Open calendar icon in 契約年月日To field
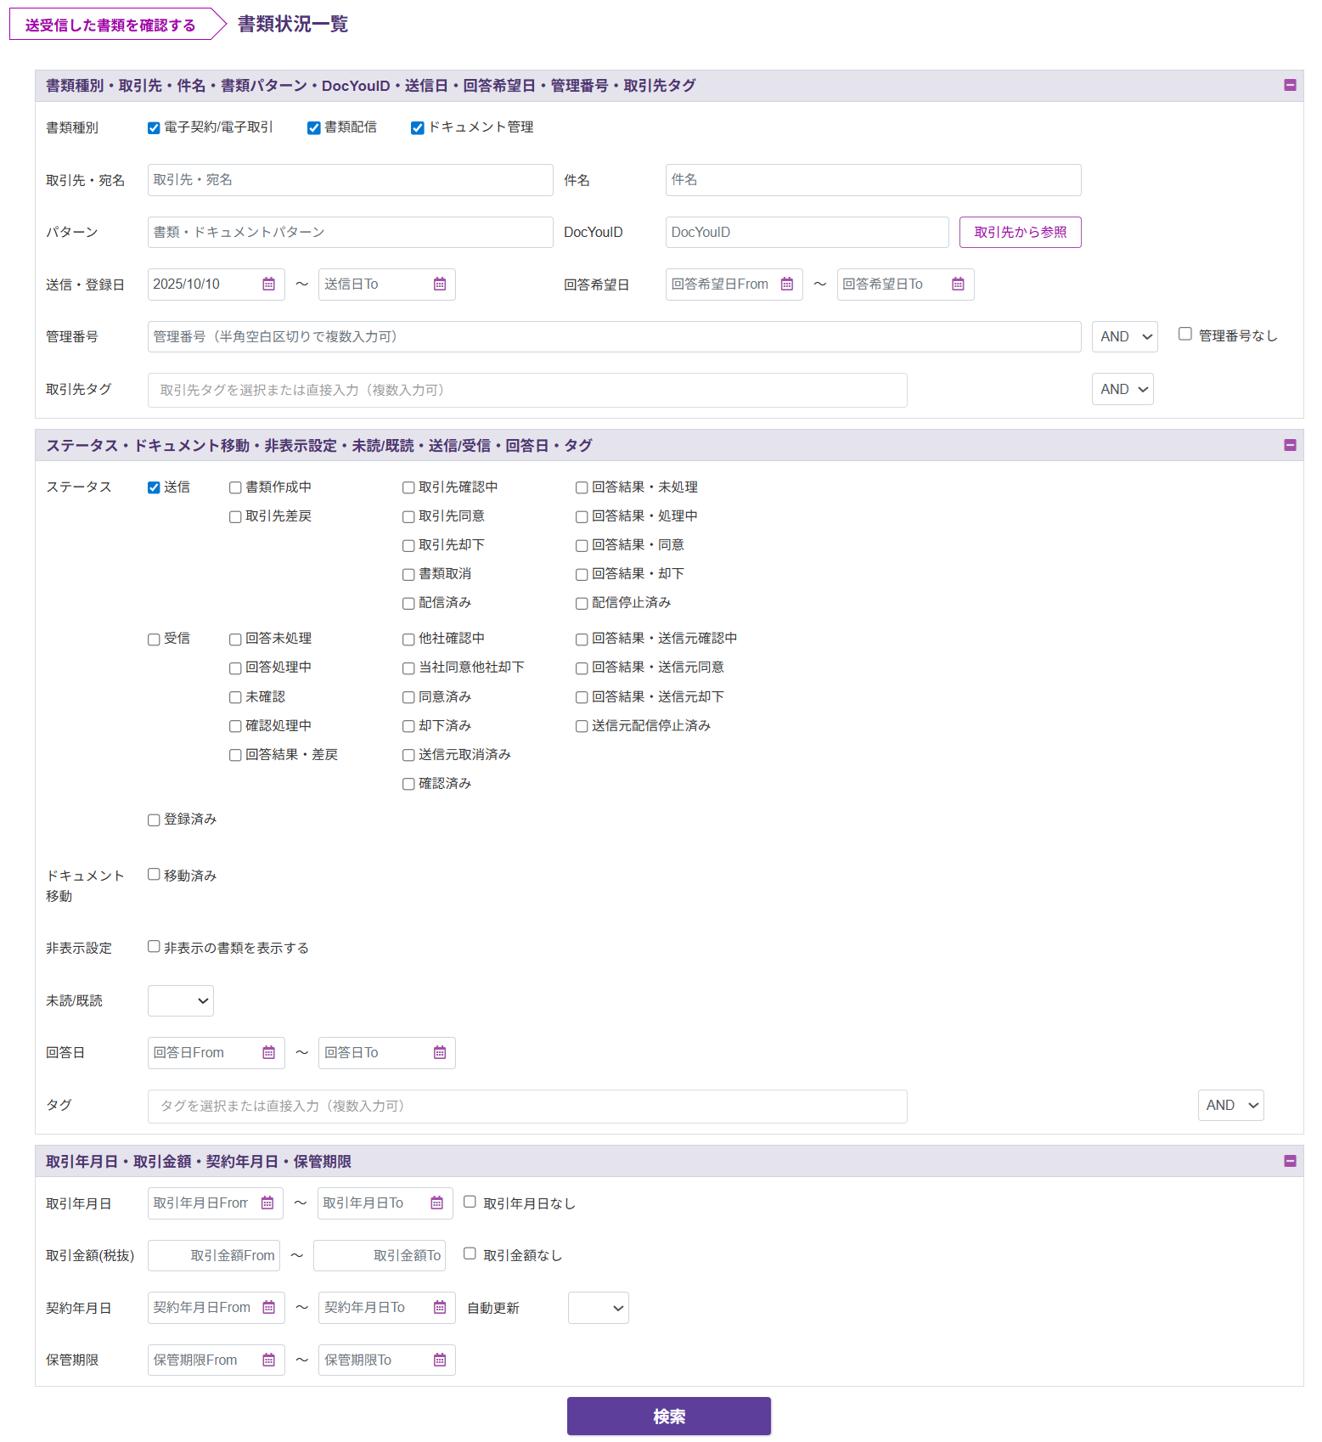 (440, 1308)
